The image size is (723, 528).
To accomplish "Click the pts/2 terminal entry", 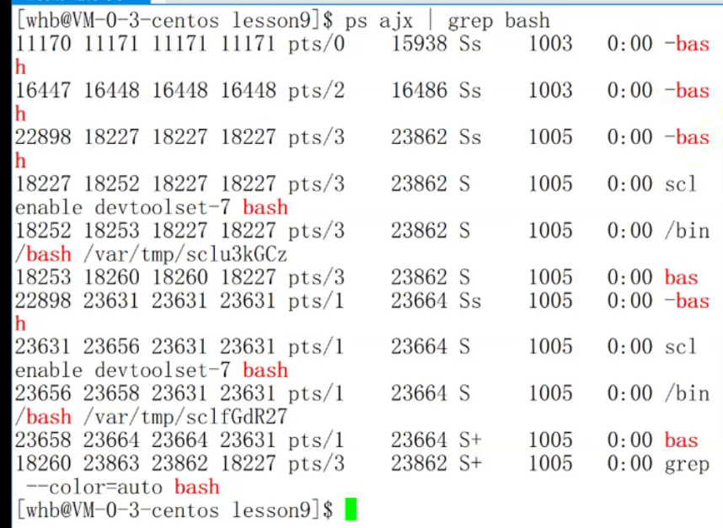I will 316,91.
